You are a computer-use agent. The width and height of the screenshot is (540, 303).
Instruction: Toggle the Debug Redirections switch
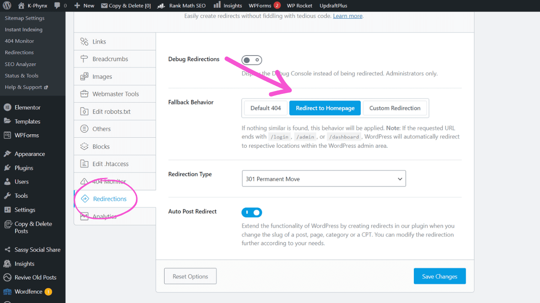pos(252,60)
